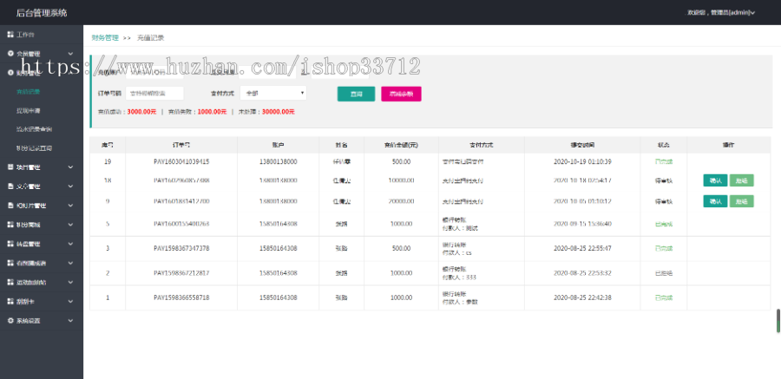Click order number PAY1603041039415
Image resolution: width=781 pixels, height=379 pixels.
pyautogui.click(x=181, y=161)
